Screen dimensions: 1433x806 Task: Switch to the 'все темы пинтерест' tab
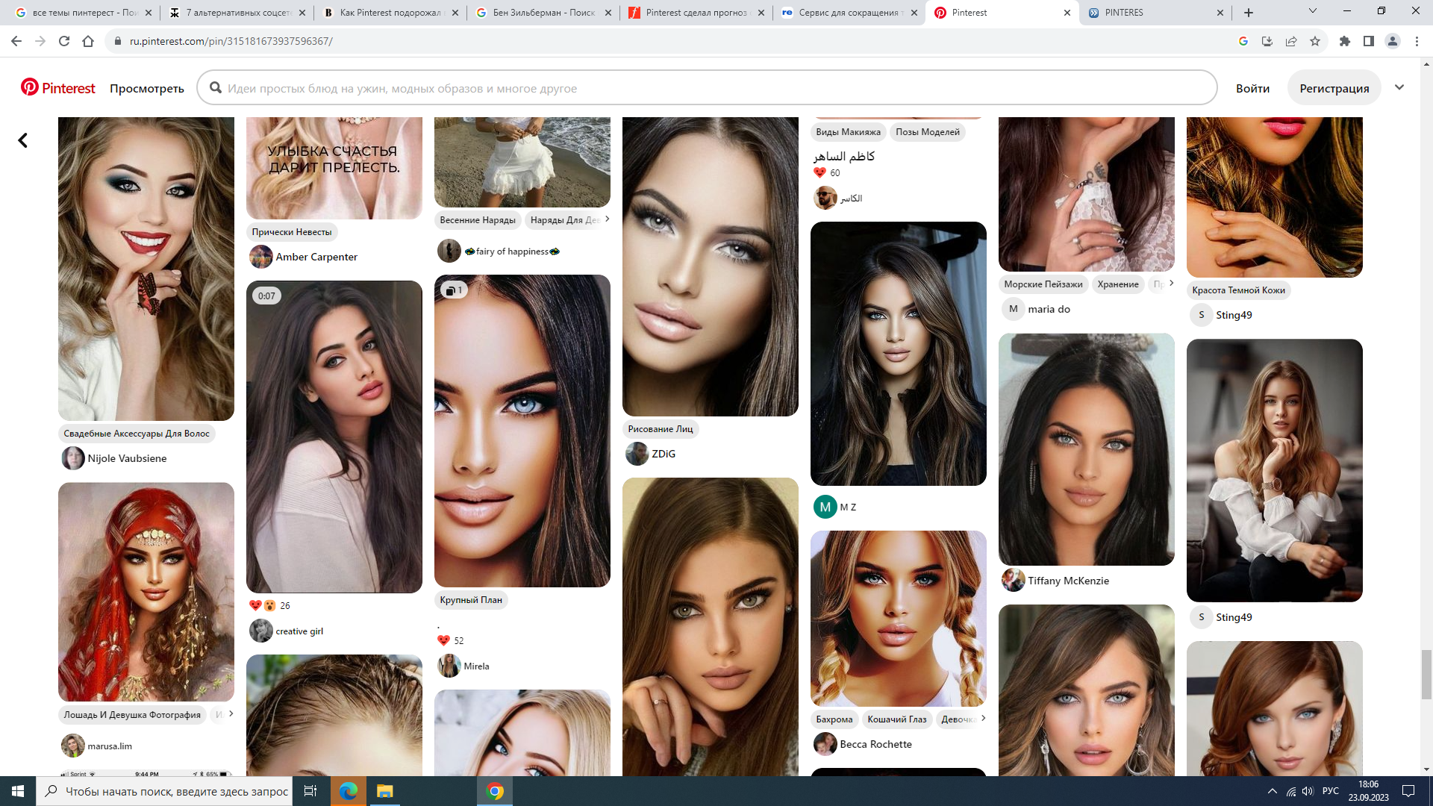tap(84, 13)
